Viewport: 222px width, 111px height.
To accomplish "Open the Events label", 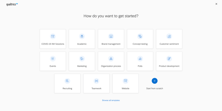I will [x=53, y=66].
